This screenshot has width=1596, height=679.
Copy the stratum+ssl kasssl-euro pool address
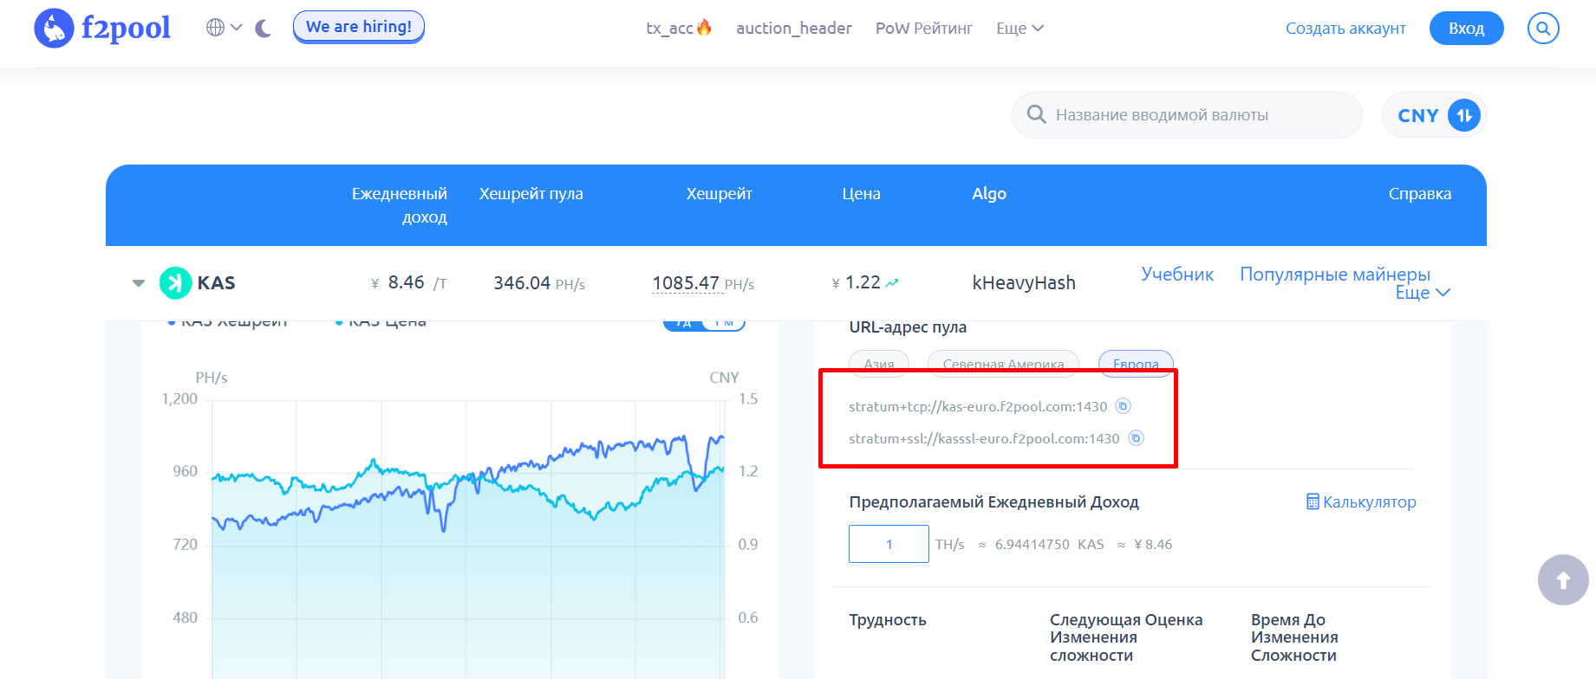(1136, 438)
